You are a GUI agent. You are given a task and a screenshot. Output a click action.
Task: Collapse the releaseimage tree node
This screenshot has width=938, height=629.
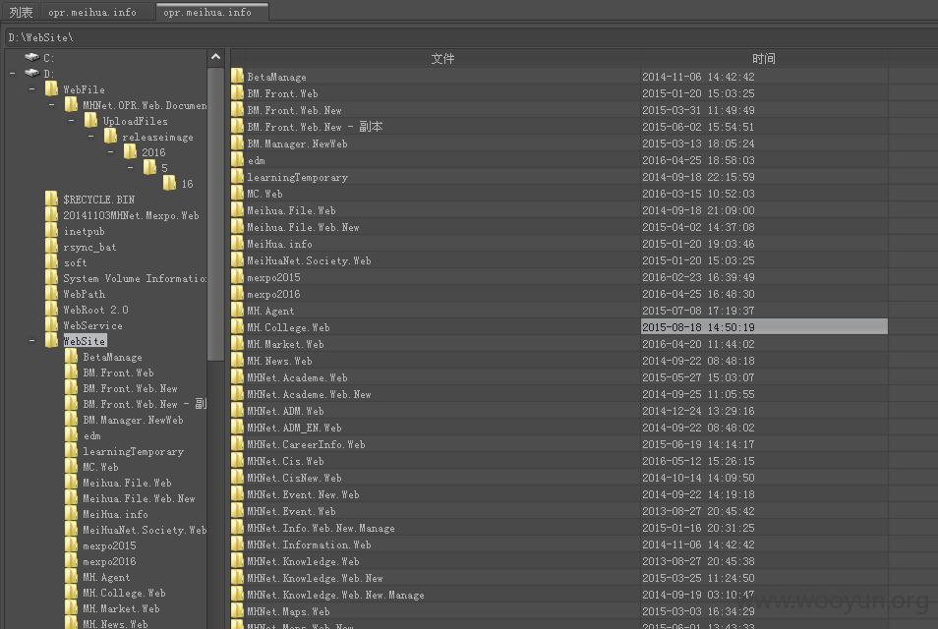click(x=91, y=137)
